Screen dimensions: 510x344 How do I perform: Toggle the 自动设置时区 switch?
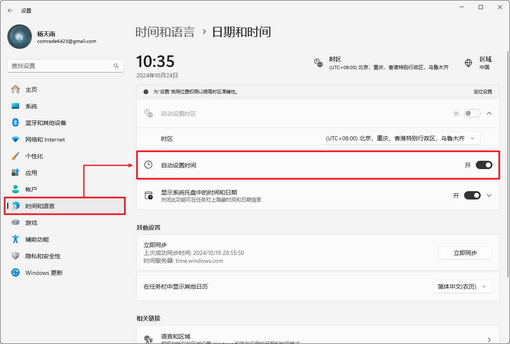click(x=472, y=113)
